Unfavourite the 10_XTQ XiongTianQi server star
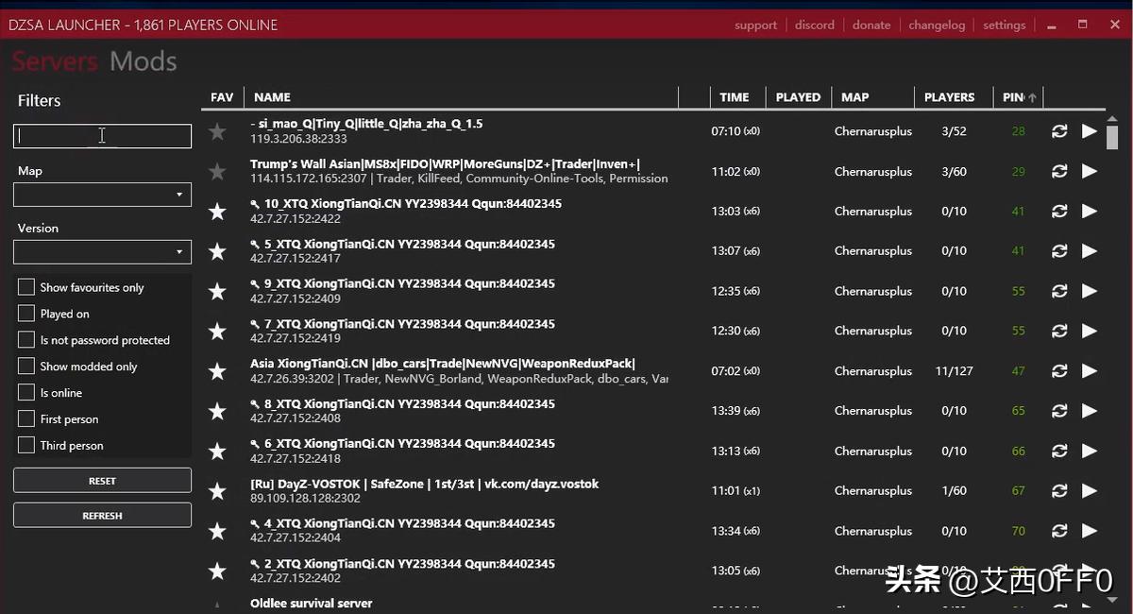The image size is (1133, 614). coord(217,212)
